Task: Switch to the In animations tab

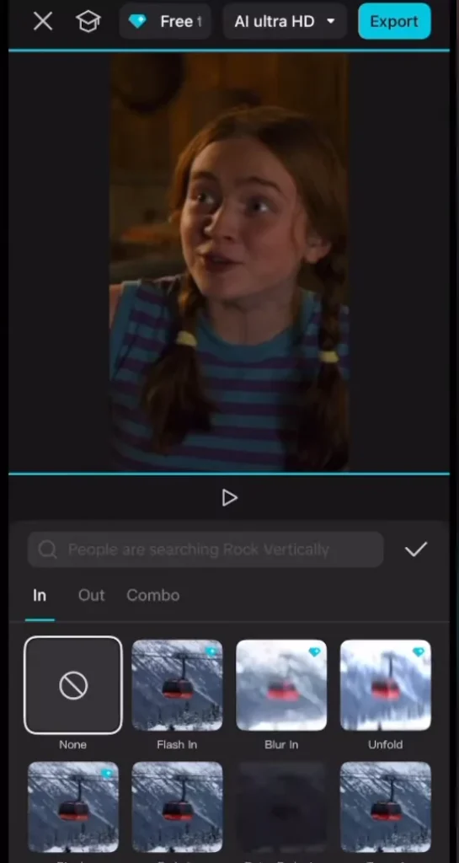Action: click(x=40, y=596)
